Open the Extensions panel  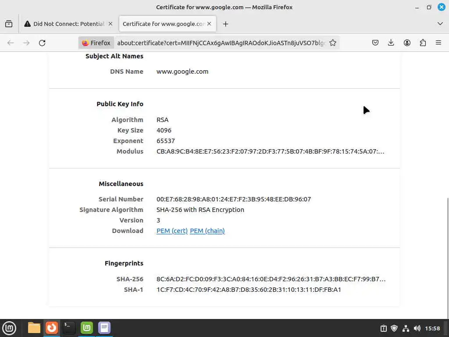click(x=423, y=43)
